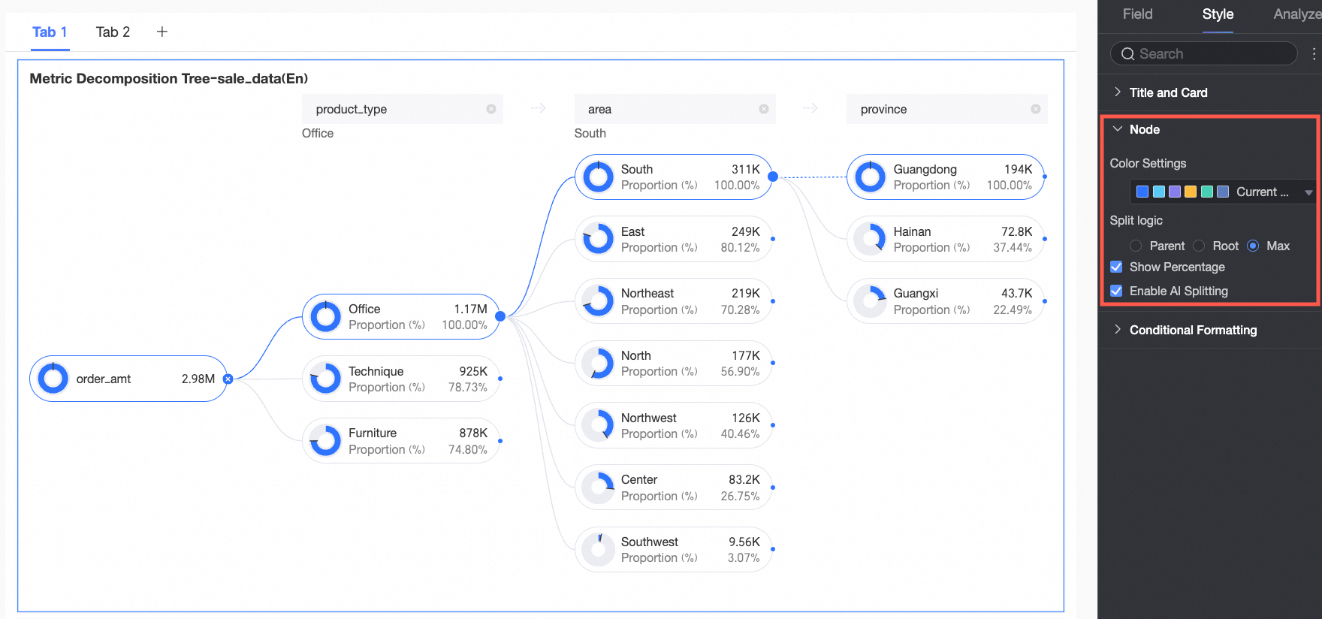This screenshot has width=1322, height=619.
Task: Pick the green color swatch
Action: point(1207,192)
